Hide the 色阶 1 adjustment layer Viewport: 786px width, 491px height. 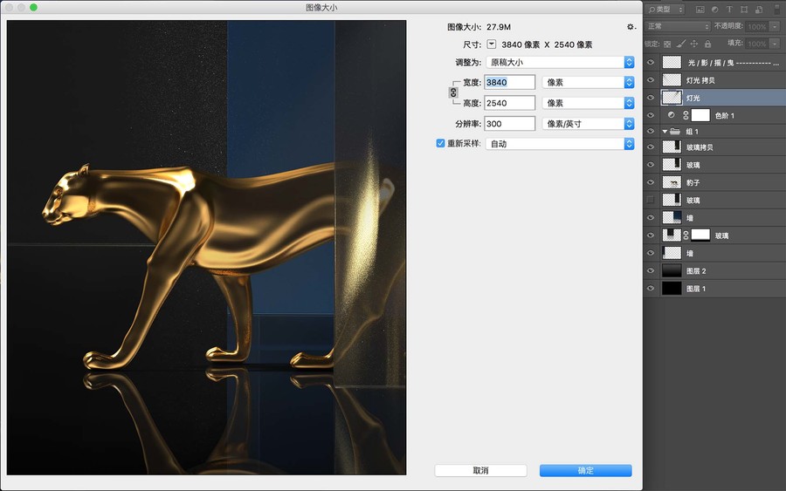click(651, 115)
